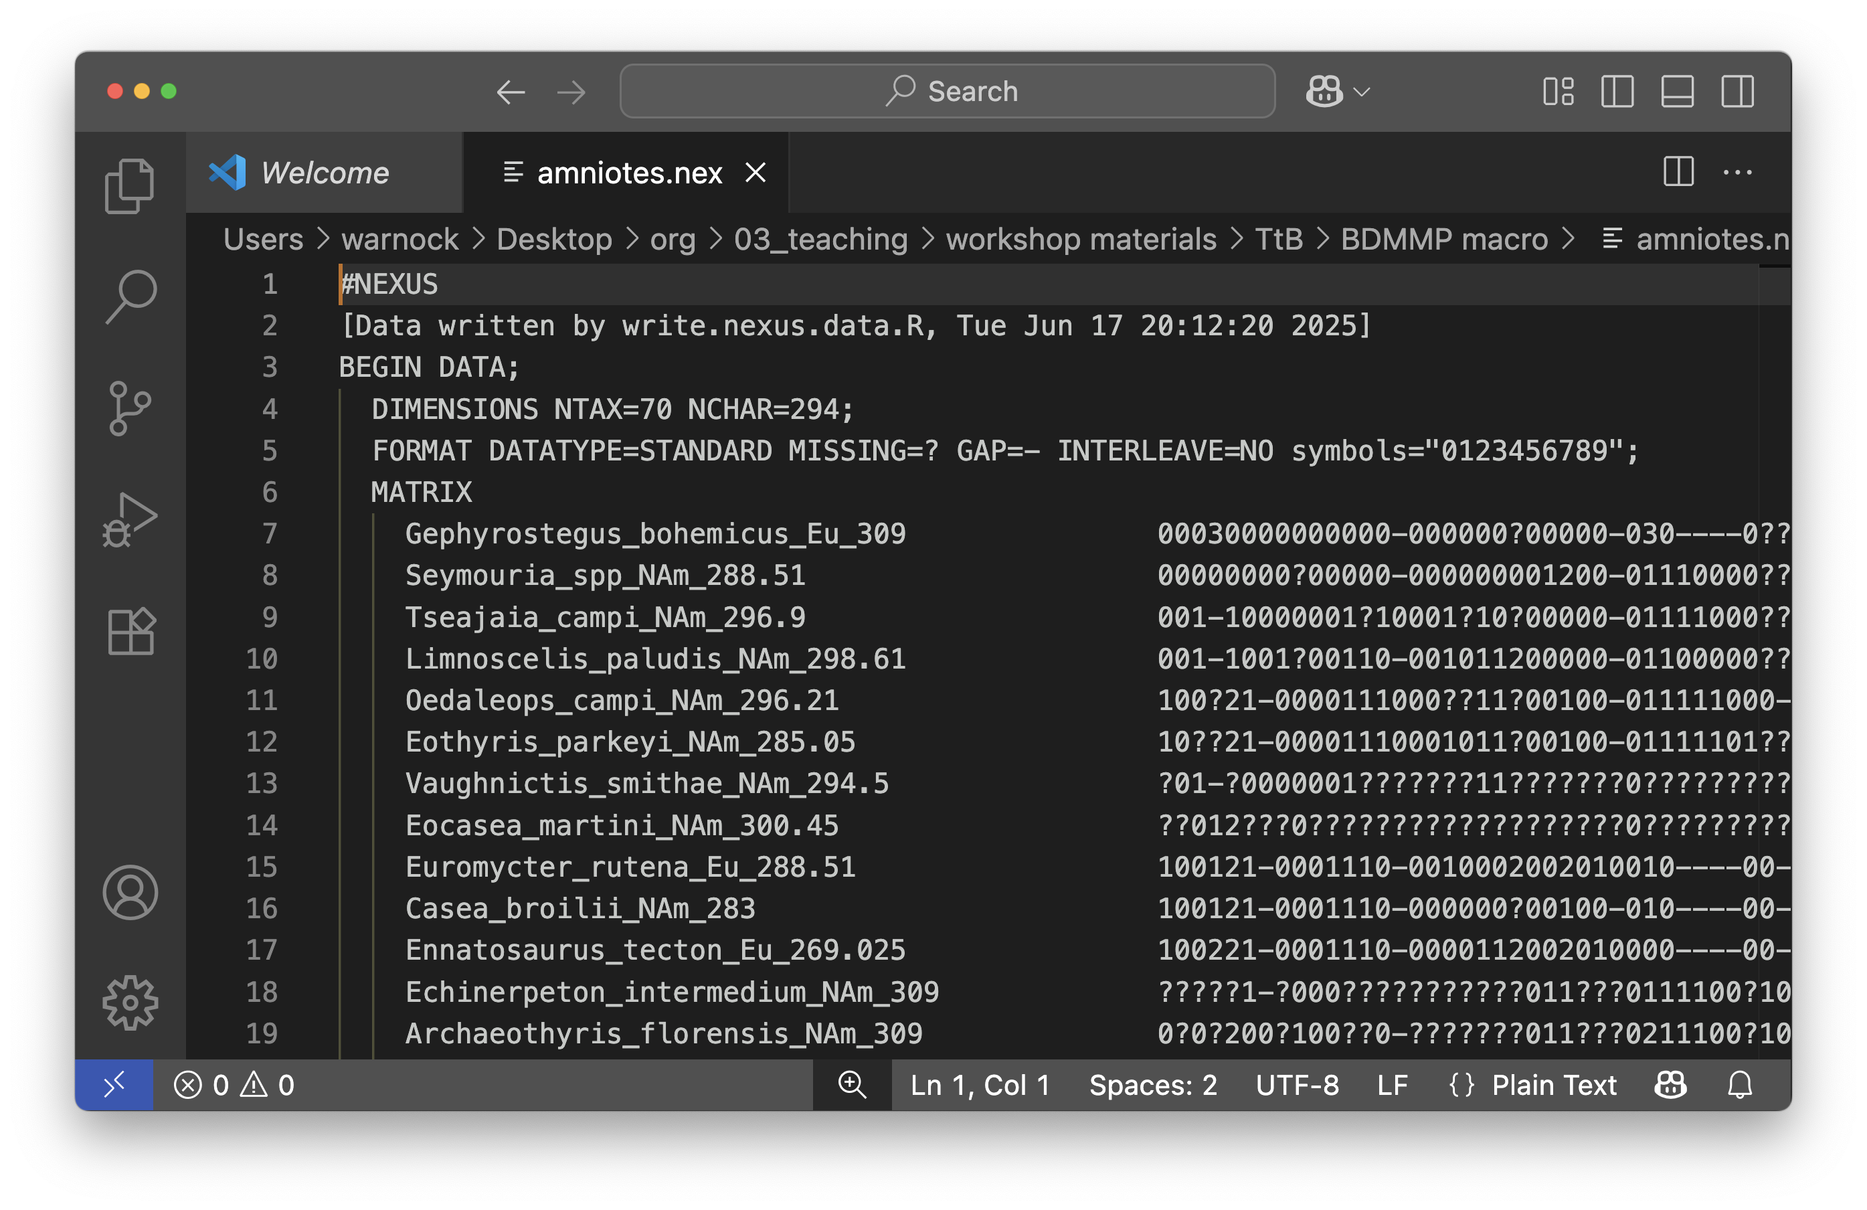The height and width of the screenshot is (1210, 1867).
Task: Go back with the left arrow
Action: (511, 92)
